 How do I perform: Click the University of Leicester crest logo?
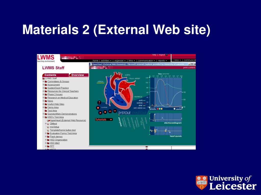pyautogui.click(x=202, y=182)
